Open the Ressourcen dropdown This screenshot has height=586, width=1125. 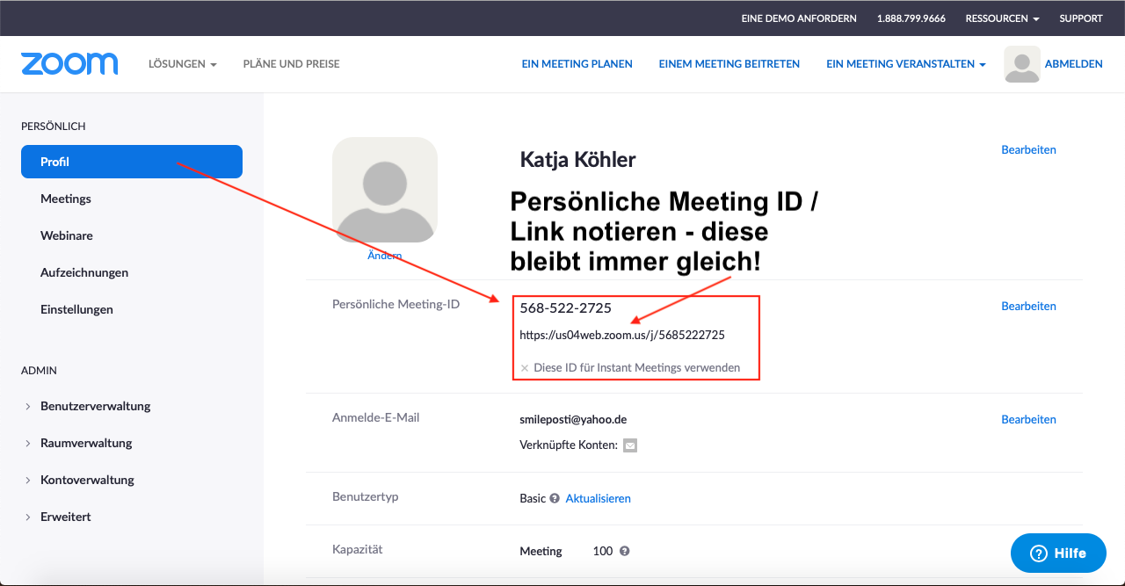(1002, 18)
